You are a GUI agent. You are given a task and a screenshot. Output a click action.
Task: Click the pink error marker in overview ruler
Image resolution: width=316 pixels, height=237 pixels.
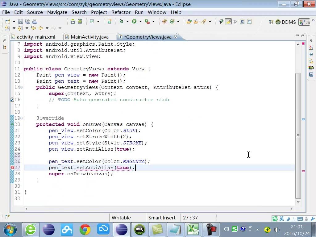(x=304, y=171)
